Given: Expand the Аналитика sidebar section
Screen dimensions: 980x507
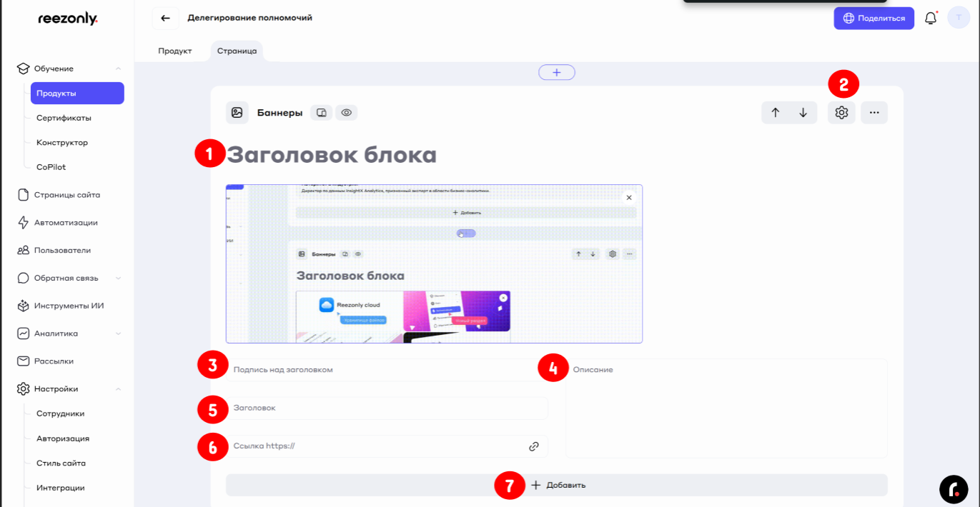Looking at the screenshot, I should pos(118,333).
